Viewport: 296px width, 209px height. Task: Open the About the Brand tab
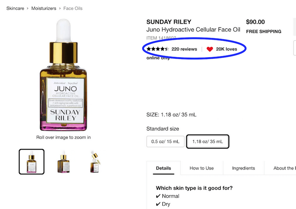pos(284,168)
